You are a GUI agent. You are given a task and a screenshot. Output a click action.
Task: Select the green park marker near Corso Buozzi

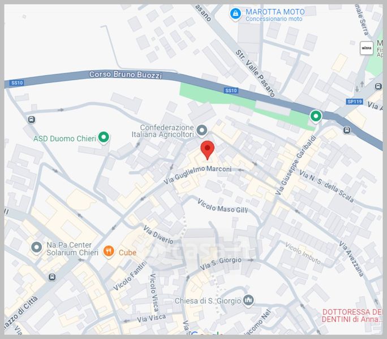click(316, 116)
